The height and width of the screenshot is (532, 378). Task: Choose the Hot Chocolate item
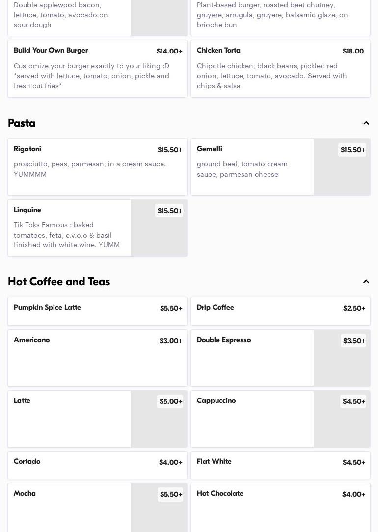pyautogui.click(x=280, y=507)
